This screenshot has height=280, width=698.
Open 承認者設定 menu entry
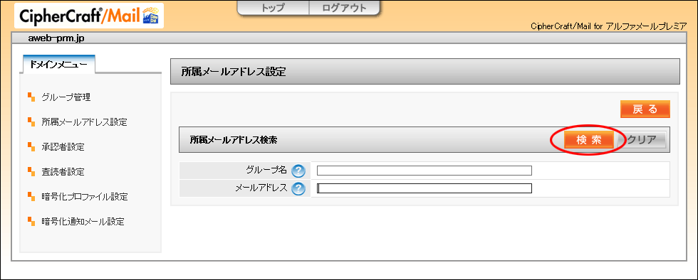pyautogui.click(x=63, y=147)
